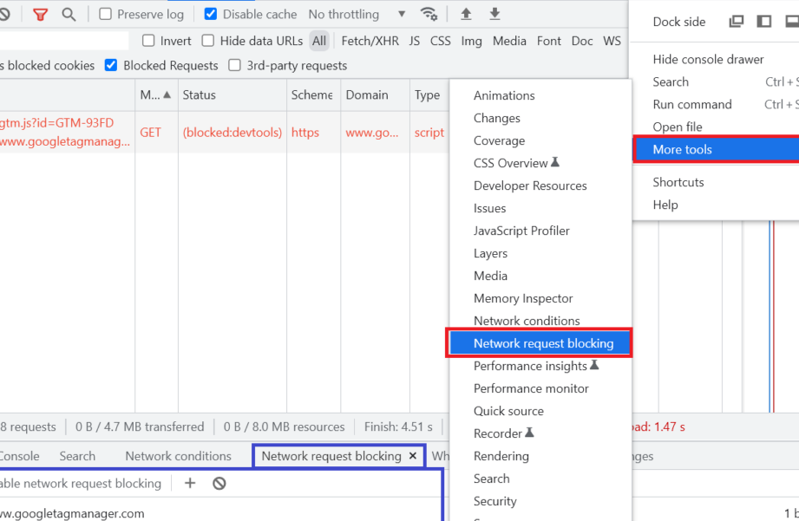Image resolution: width=799 pixels, height=521 pixels.
Task: Select undock into separate window icon
Action: tap(737, 22)
